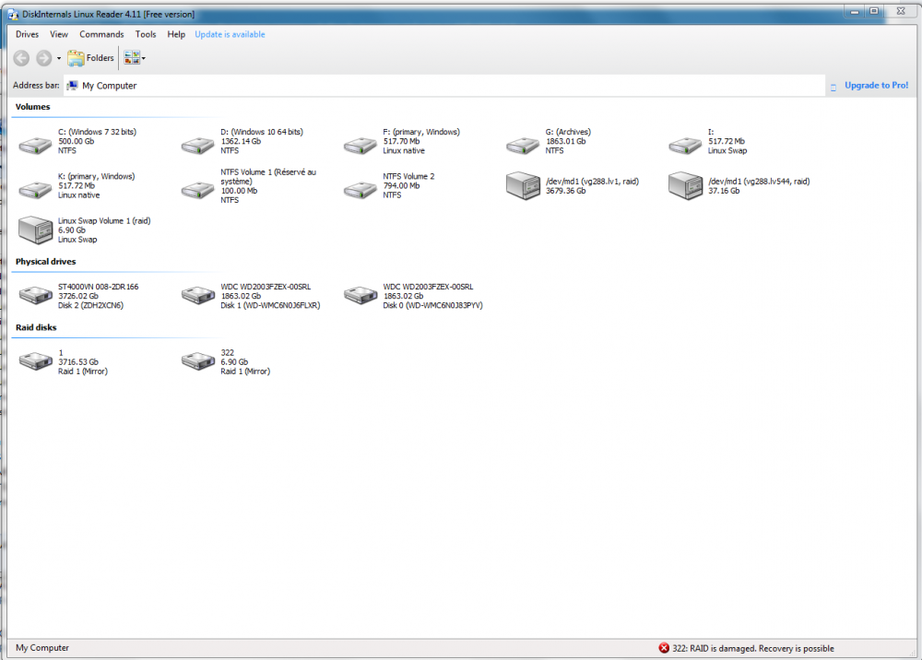Select the /dev/md1 (vg288.lv544, raid) icon

[x=685, y=185]
